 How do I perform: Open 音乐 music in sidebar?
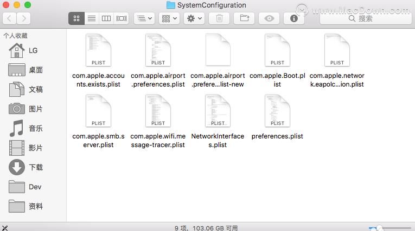pos(25,128)
